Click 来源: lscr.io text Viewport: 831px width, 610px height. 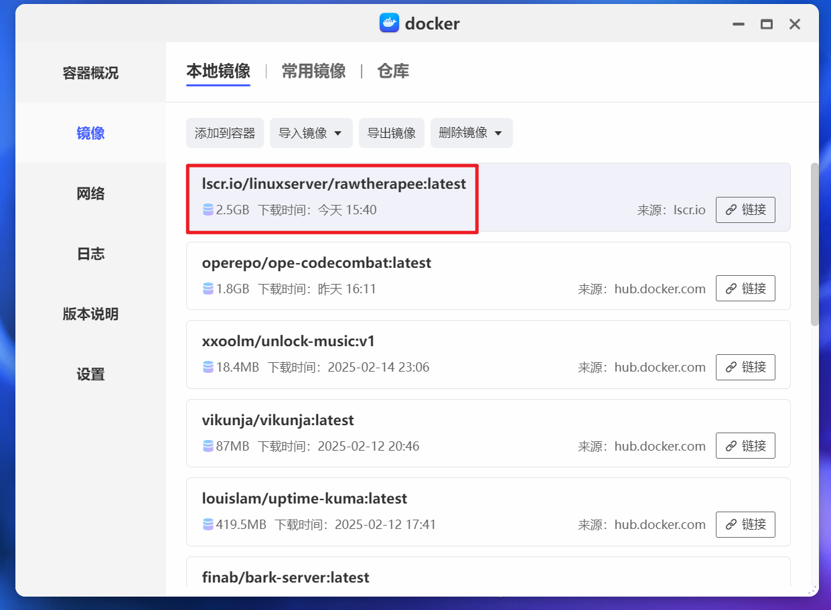pyautogui.click(x=672, y=210)
